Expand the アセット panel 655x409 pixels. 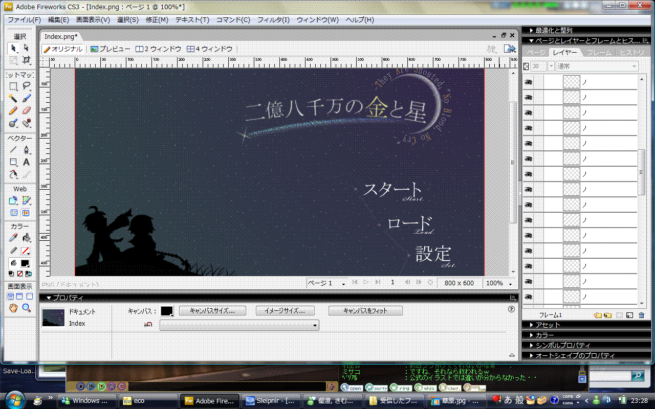pos(548,325)
